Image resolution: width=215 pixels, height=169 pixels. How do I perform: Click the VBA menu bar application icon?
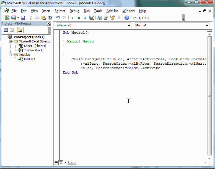point(7,11)
